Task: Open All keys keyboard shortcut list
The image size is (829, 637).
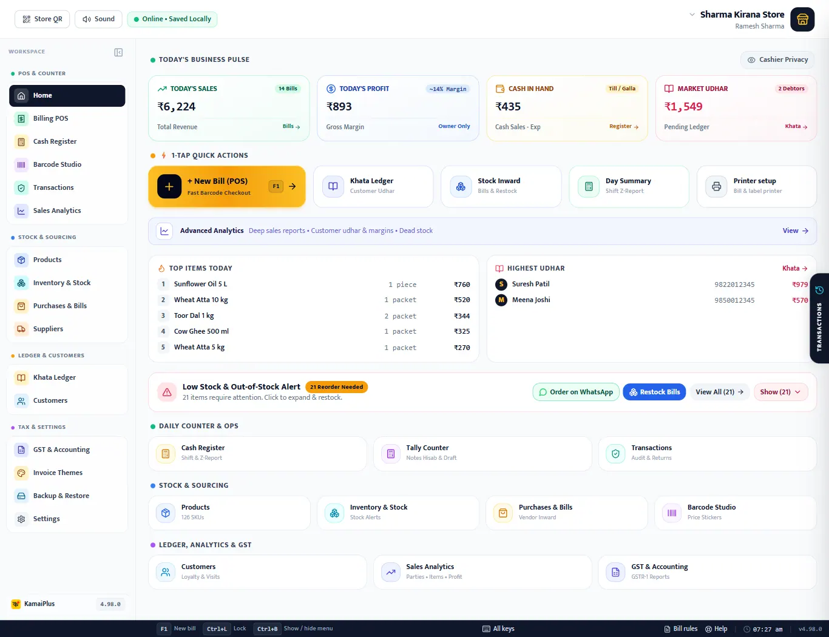Action: (498, 629)
